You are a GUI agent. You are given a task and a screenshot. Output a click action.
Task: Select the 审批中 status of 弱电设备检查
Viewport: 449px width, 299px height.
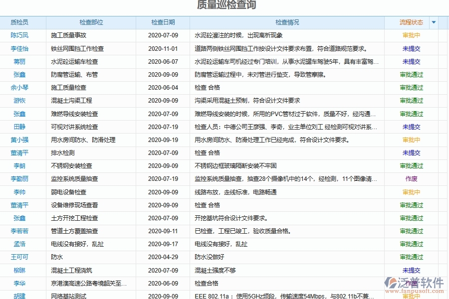(x=411, y=192)
